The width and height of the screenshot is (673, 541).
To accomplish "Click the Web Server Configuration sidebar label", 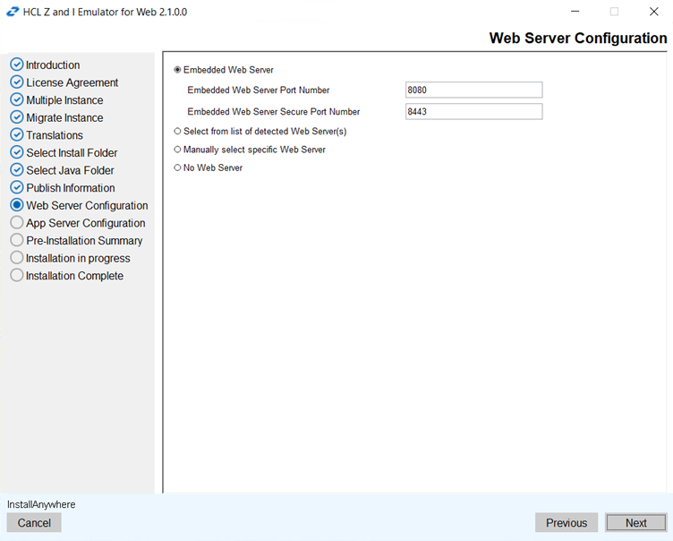I will tap(87, 205).
